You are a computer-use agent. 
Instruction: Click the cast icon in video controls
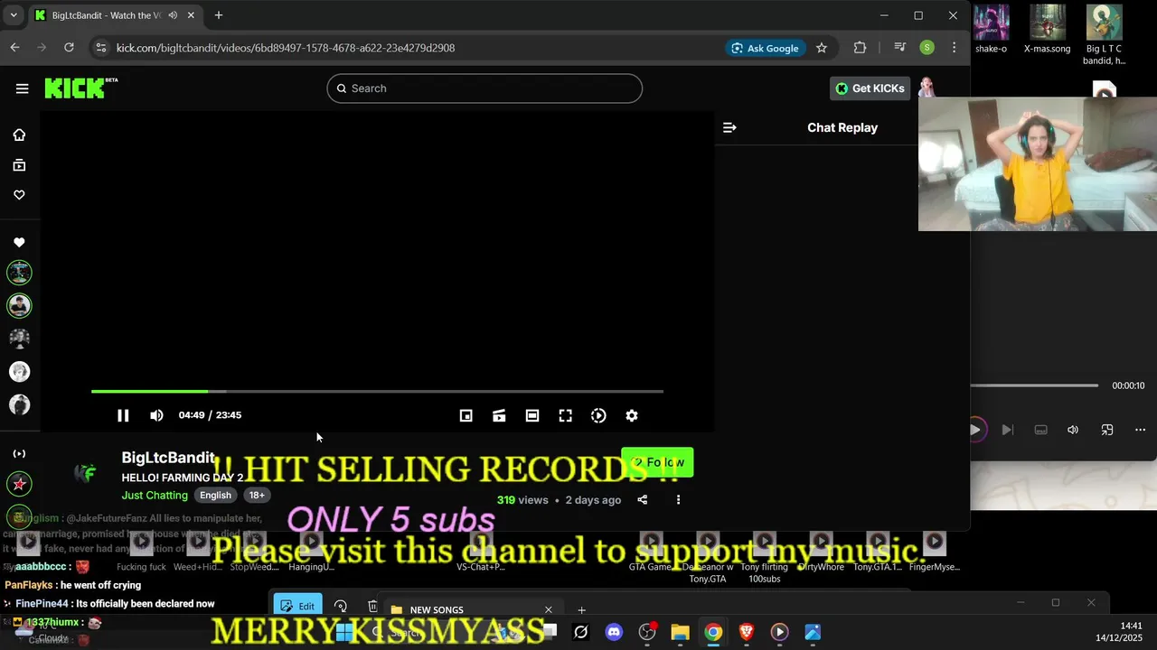point(499,415)
